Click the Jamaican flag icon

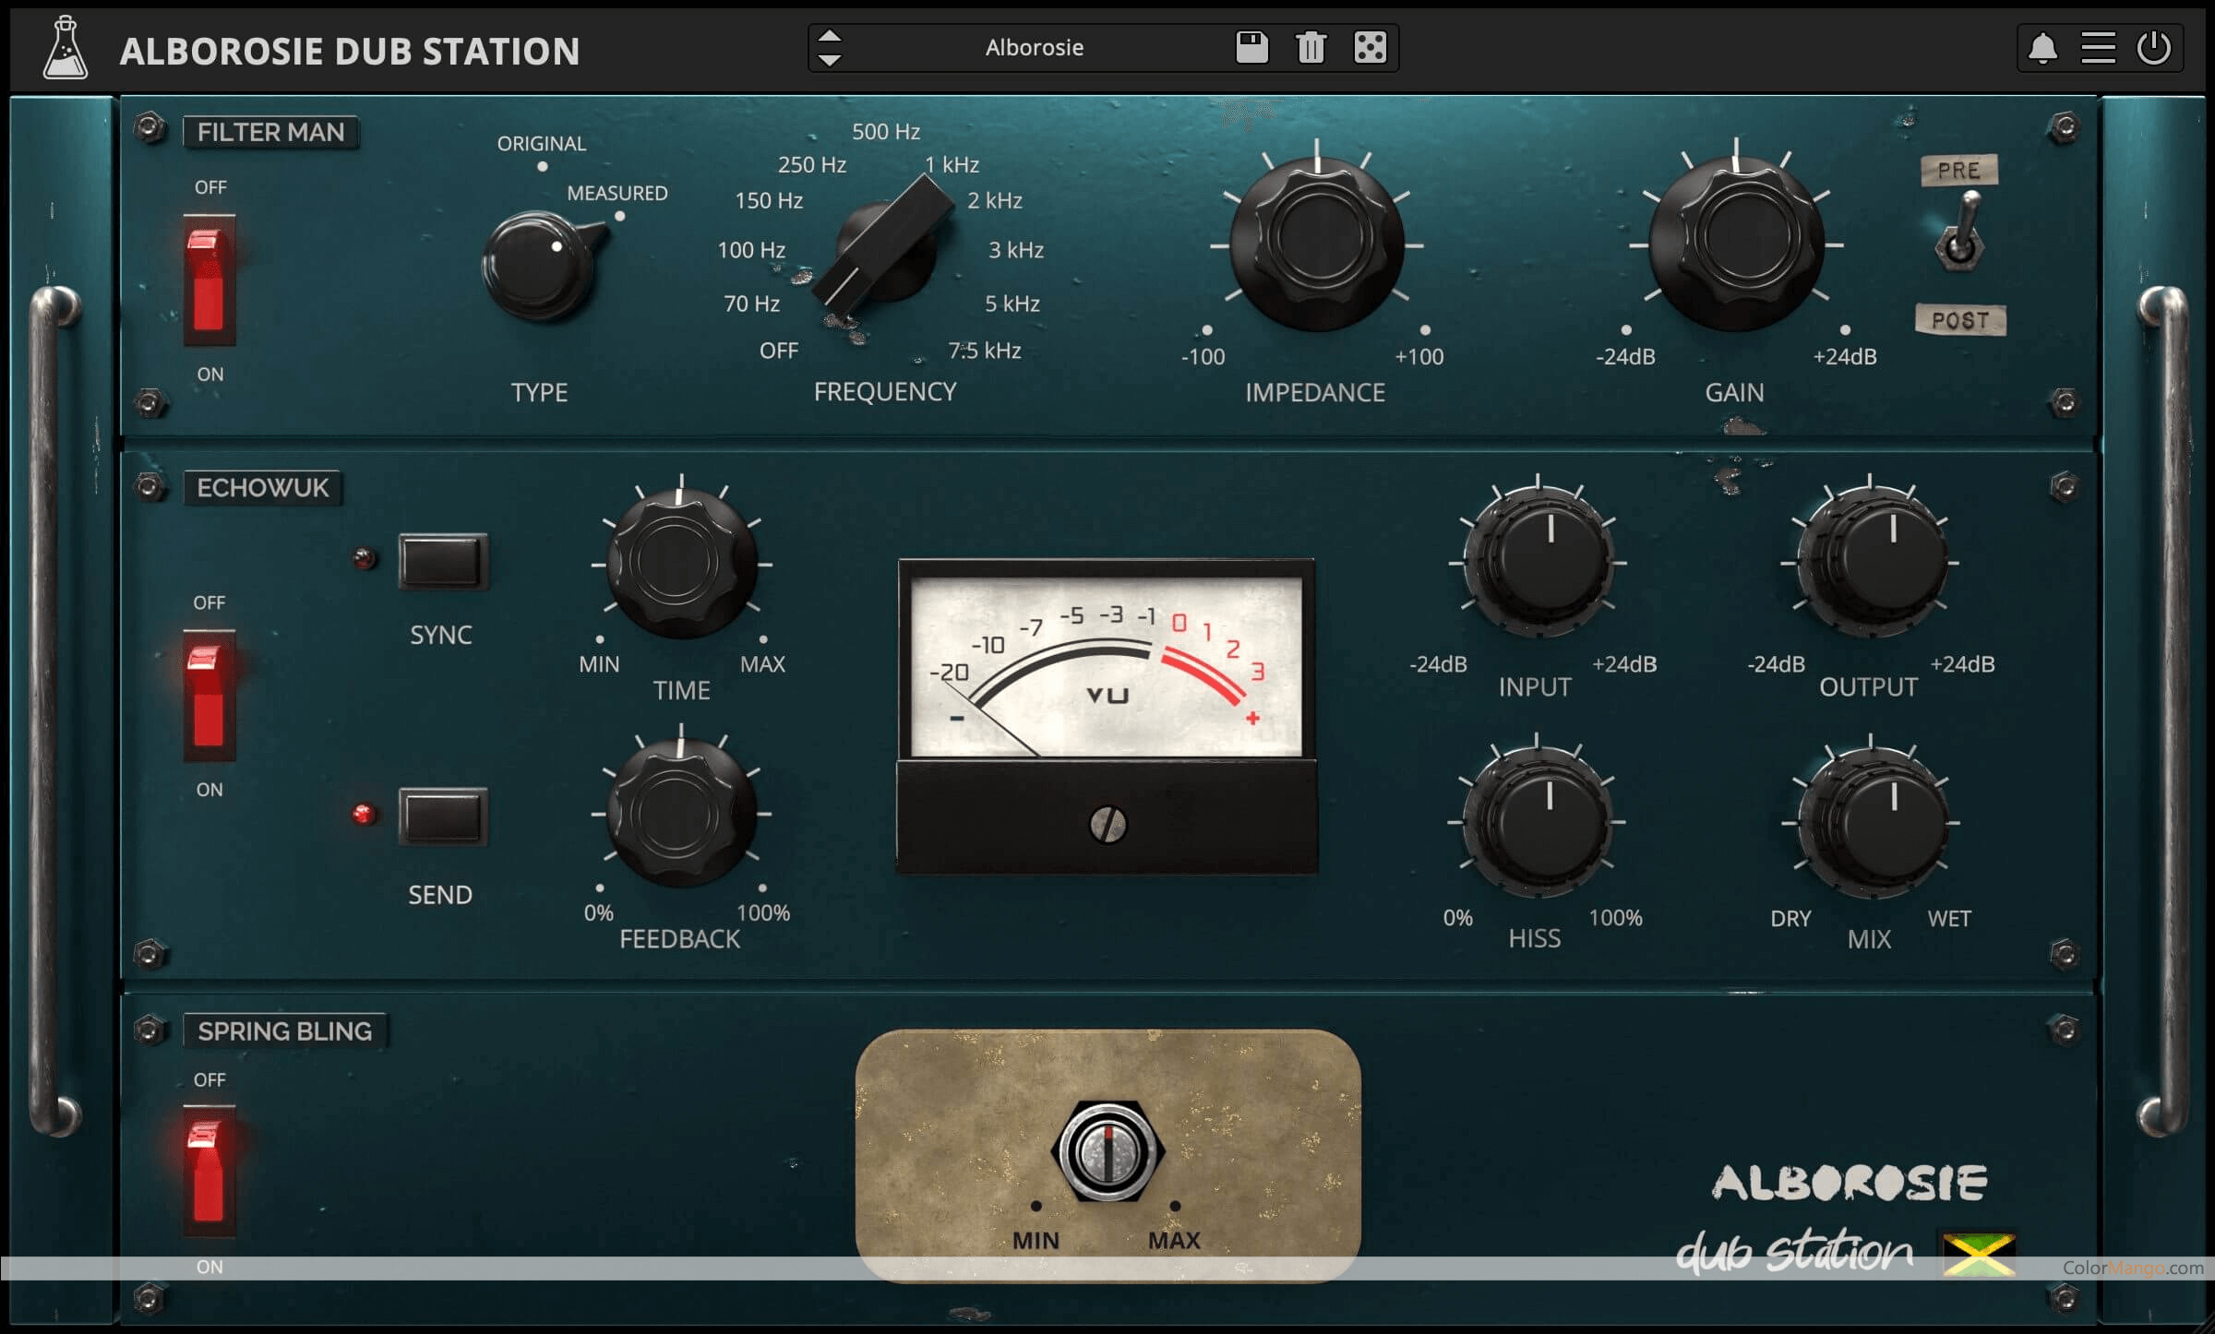coord(1978,1254)
